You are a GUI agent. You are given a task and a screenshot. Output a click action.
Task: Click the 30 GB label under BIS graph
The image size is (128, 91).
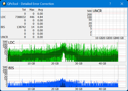pos(79,89)
